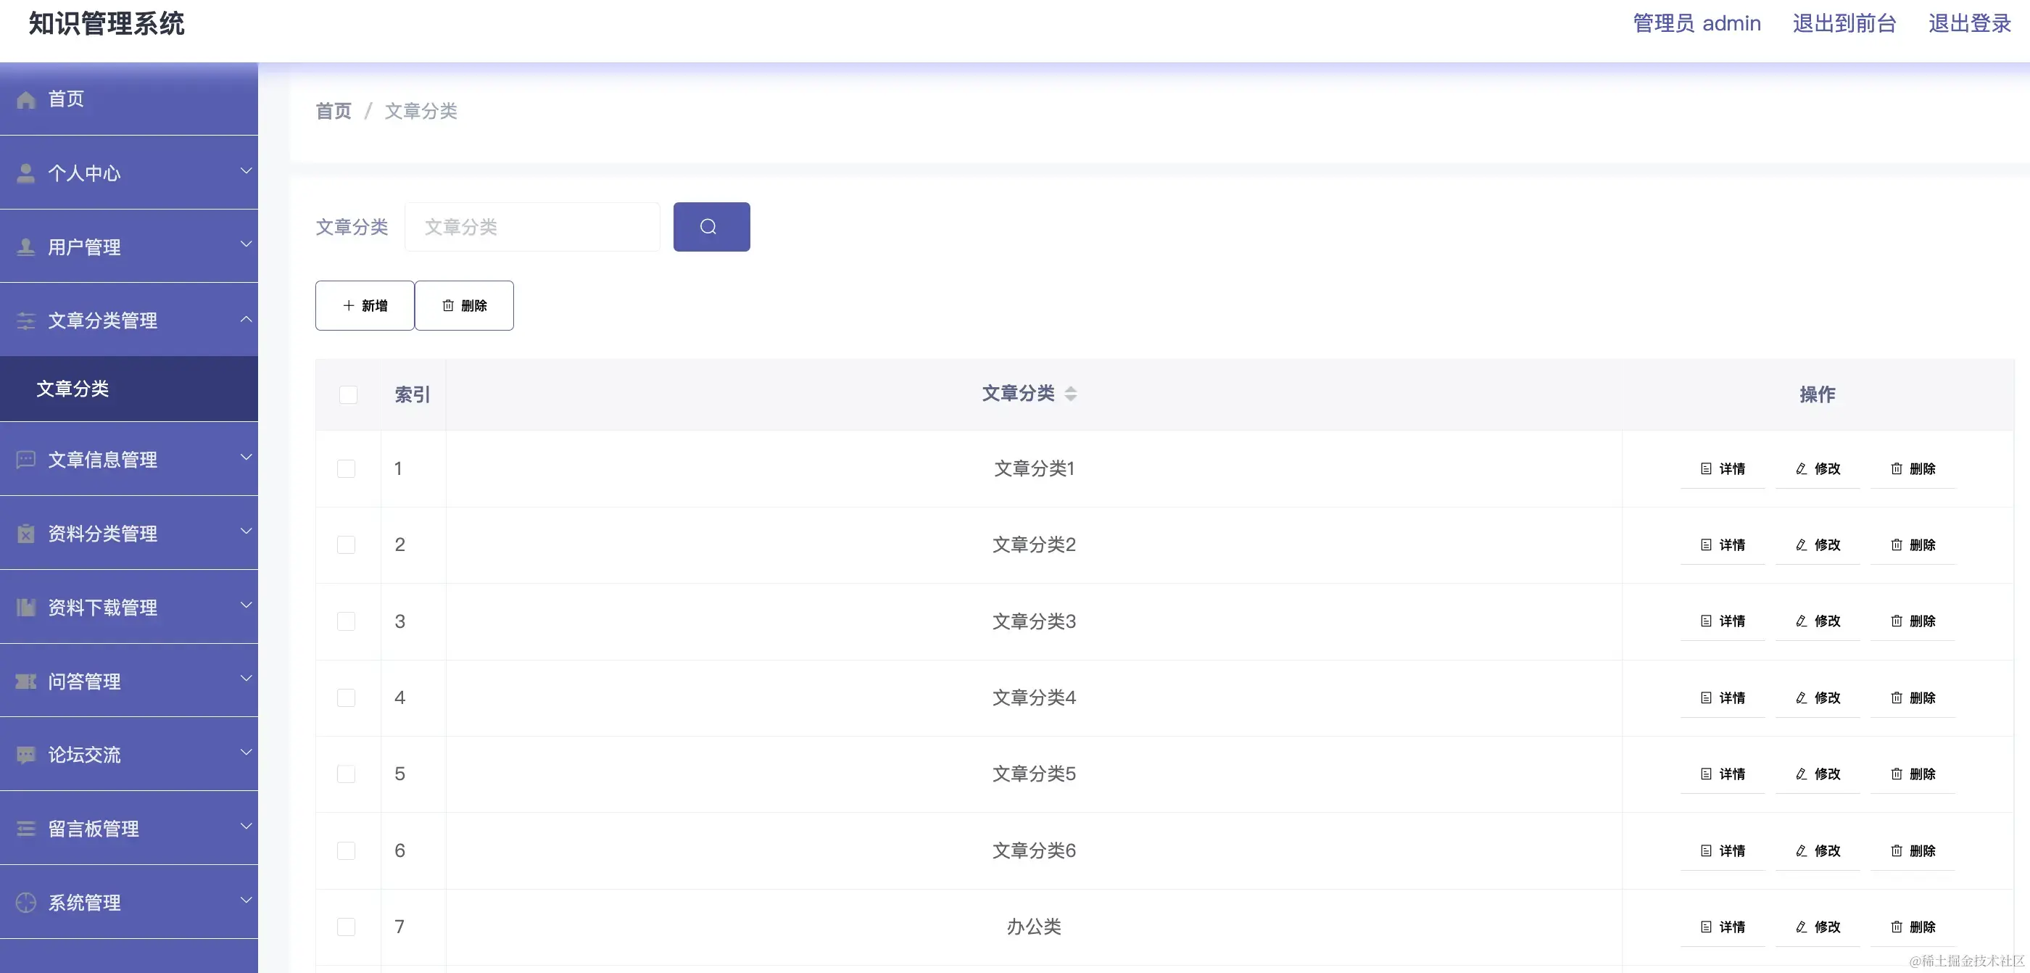The image size is (2030, 973).
Task: Click the pencil 修改 icon on 办公类 row
Action: [1802, 927]
